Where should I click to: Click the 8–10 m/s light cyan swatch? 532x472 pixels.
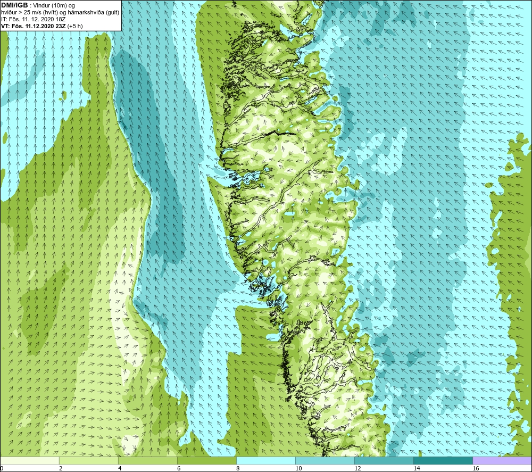(266, 460)
